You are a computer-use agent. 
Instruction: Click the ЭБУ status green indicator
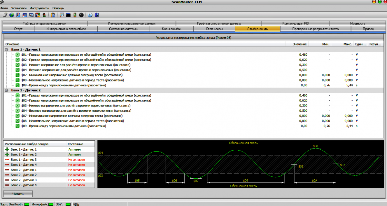[68, 204]
